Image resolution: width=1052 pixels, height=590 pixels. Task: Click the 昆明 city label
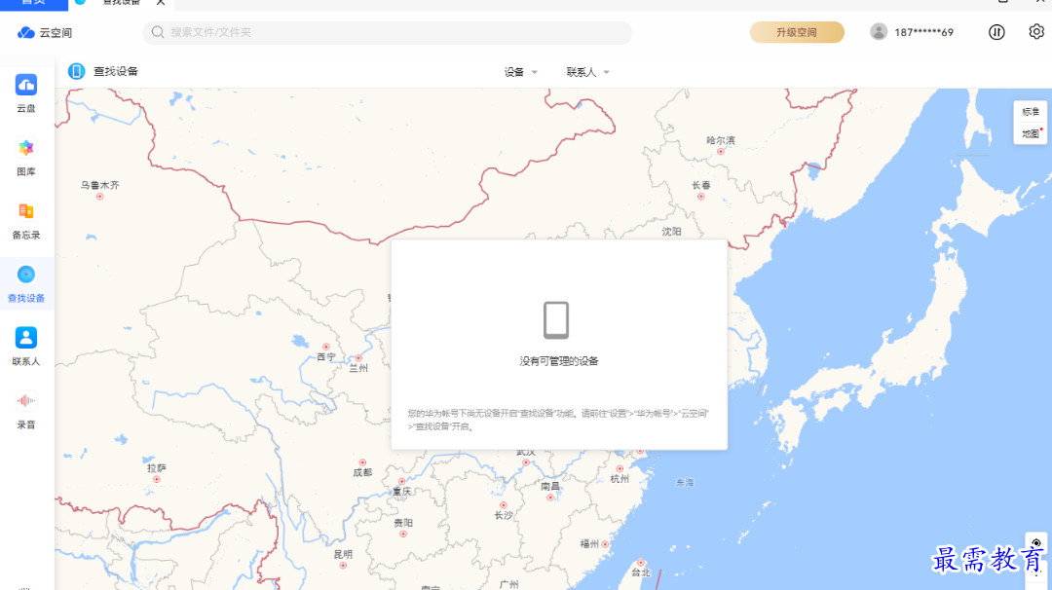coord(343,555)
